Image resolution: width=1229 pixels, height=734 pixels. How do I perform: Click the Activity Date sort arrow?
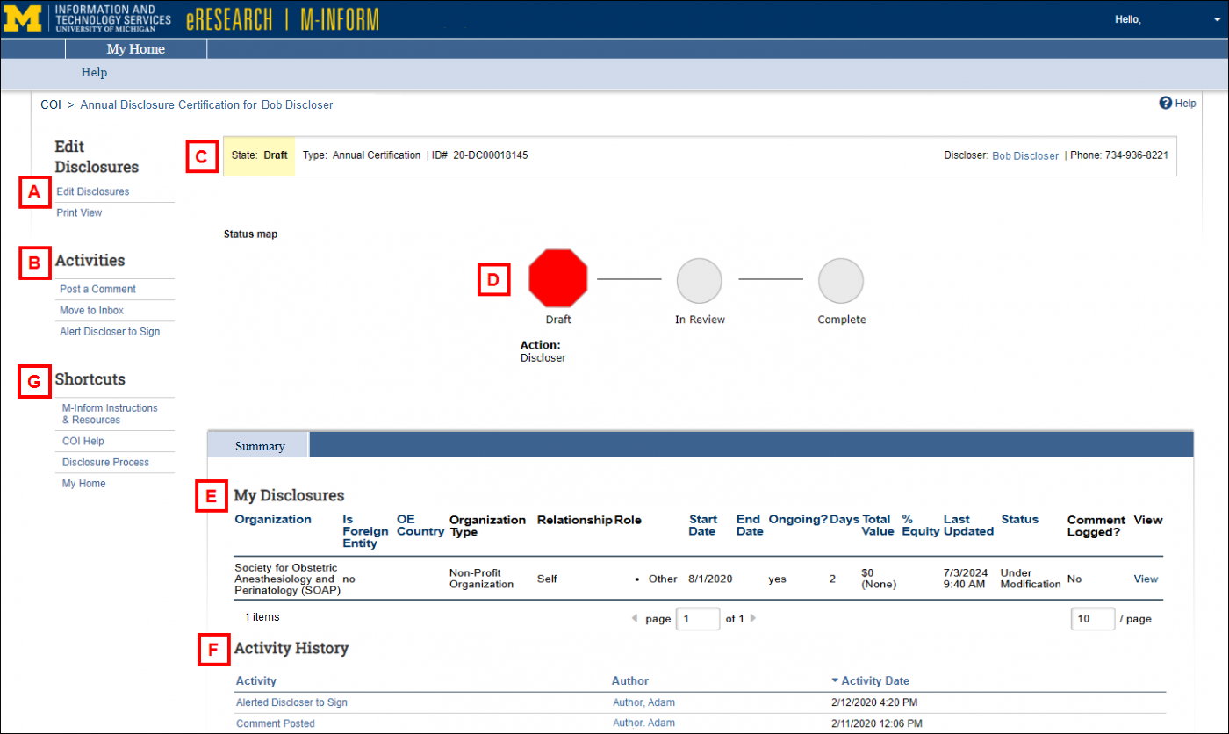point(834,680)
